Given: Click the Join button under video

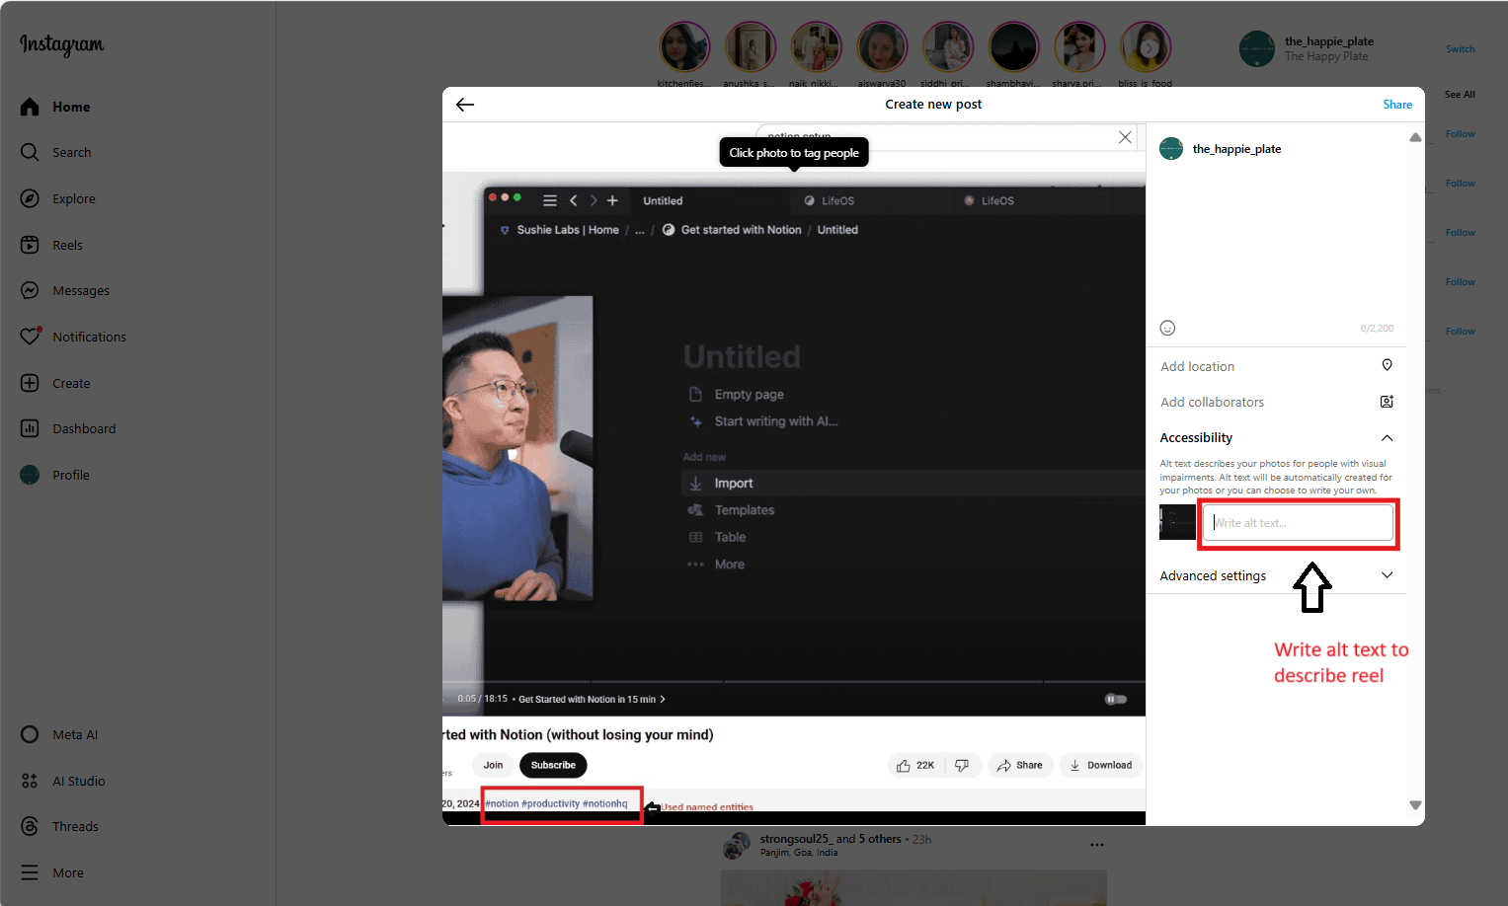Looking at the screenshot, I should pos(493,765).
